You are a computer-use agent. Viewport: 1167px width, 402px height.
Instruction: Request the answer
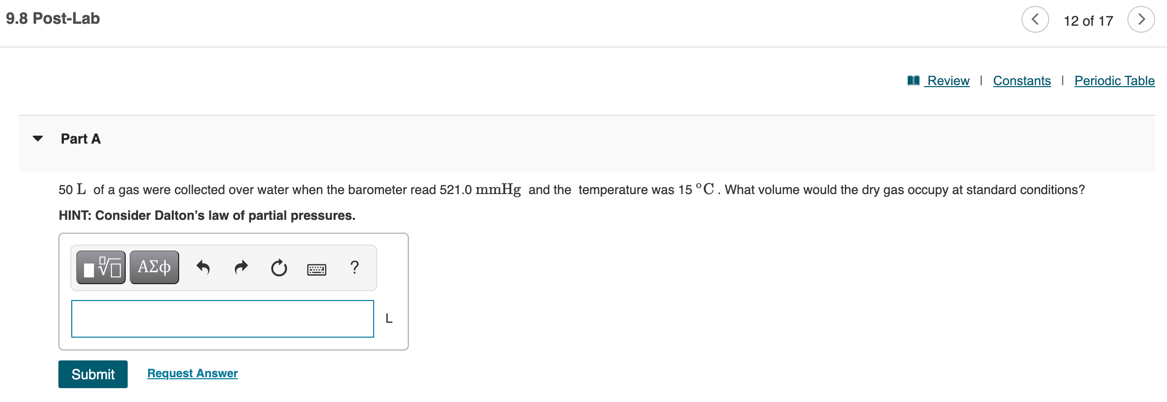[193, 373]
